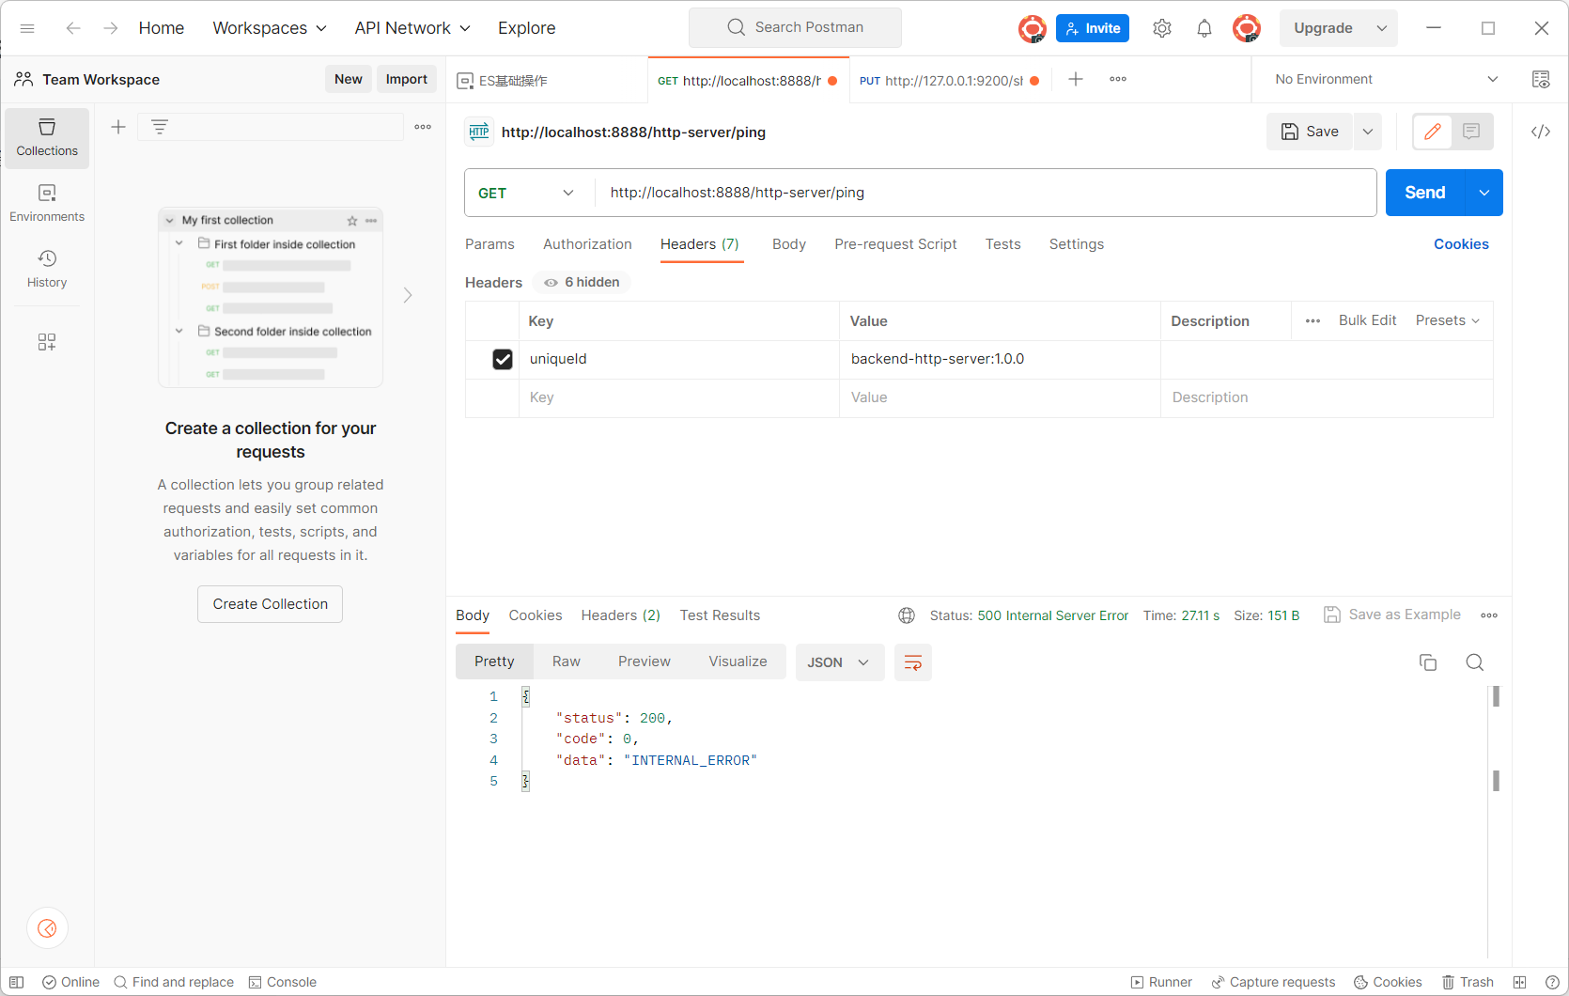Click the Create Collection button
Image resolution: width=1569 pixels, height=996 pixels.
271,604
